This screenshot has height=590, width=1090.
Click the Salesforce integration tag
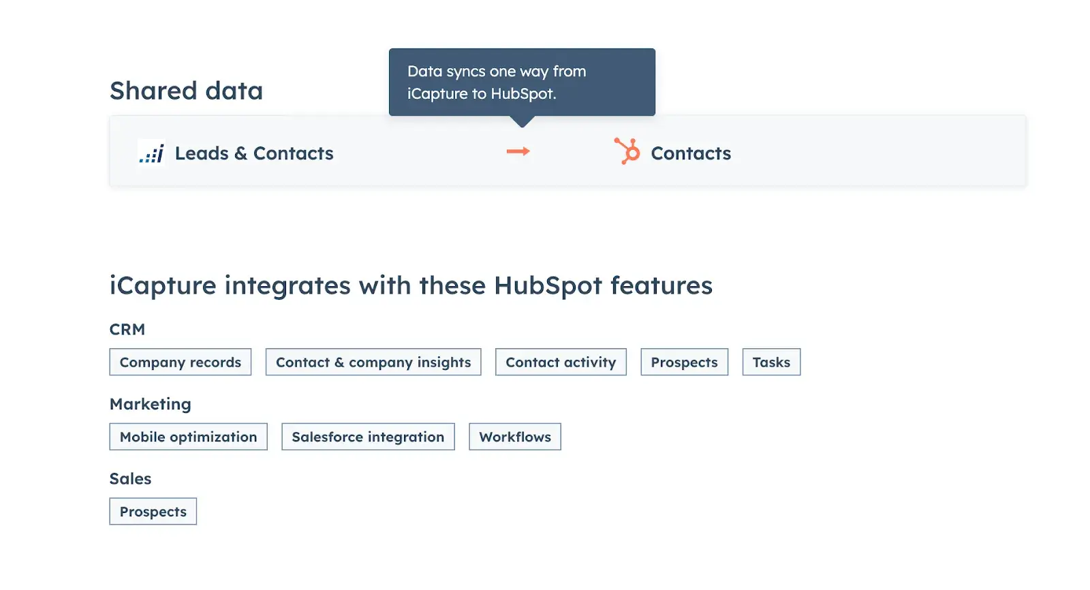point(368,437)
